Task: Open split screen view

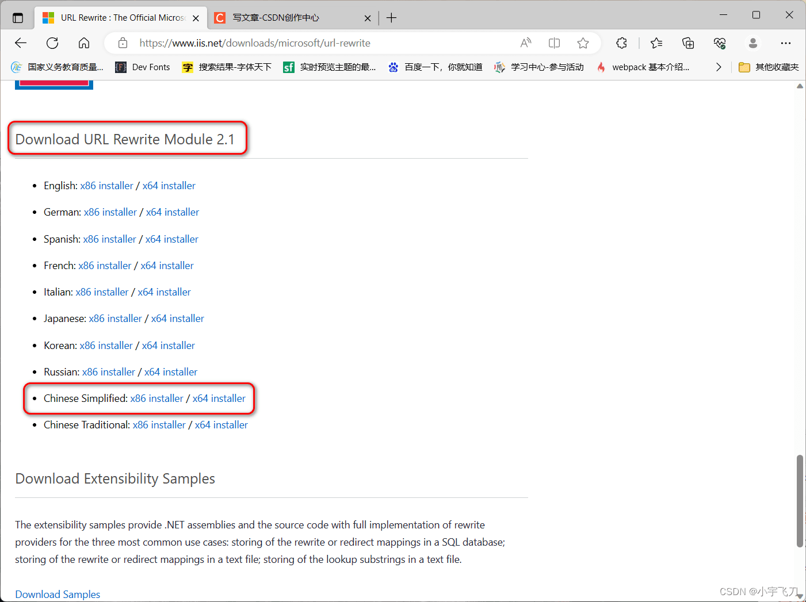Action: tap(555, 43)
